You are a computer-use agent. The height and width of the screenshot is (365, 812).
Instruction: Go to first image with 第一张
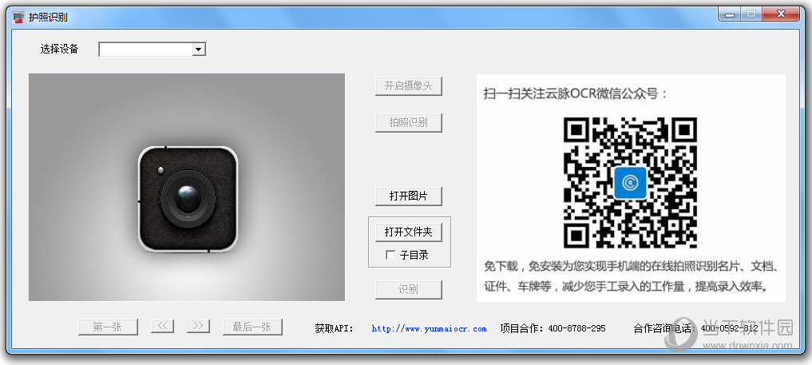(x=108, y=327)
